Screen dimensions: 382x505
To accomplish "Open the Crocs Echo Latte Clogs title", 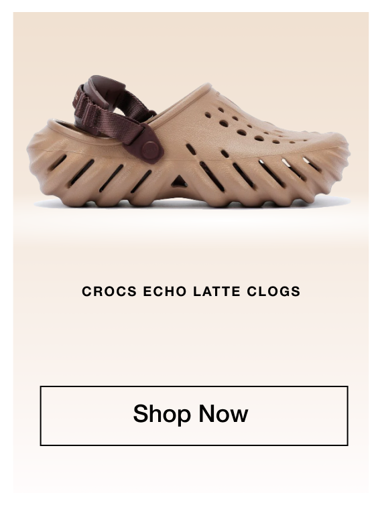I will tap(191, 291).
